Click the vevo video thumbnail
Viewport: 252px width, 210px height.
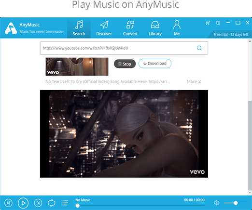(x=77, y=66)
